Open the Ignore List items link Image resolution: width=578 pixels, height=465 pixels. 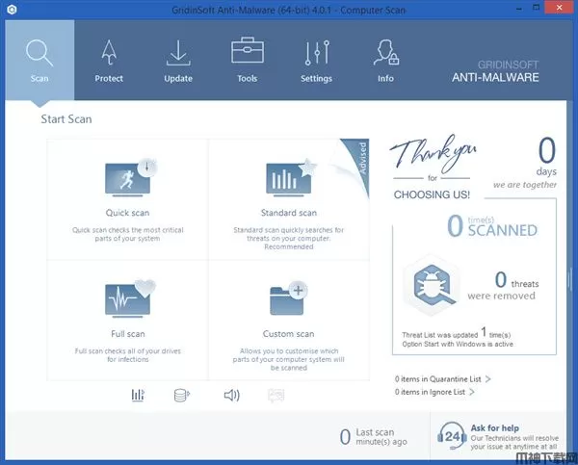(x=430, y=392)
